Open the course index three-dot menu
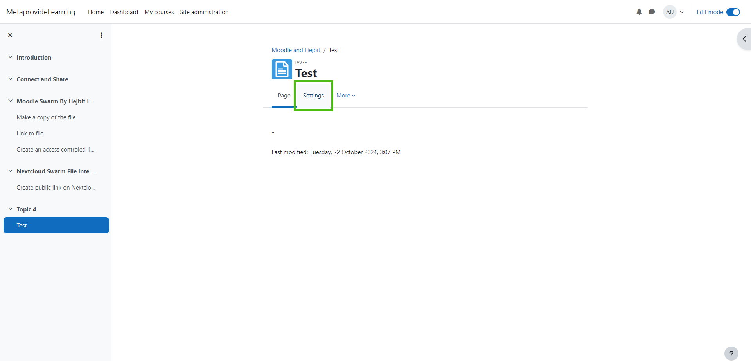Viewport: 751px width, 361px height. click(101, 35)
